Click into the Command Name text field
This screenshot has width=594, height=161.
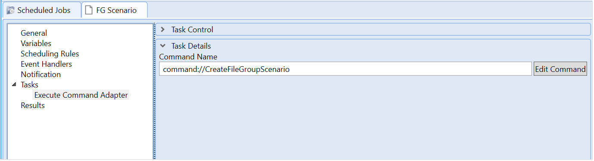pyautogui.click(x=345, y=69)
